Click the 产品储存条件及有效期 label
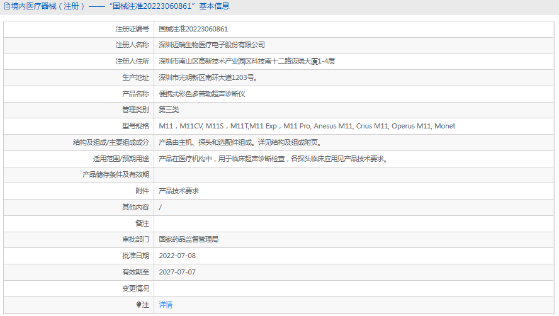Image resolution: width=559 pixels, height=316 pixels. coord(115,175)
